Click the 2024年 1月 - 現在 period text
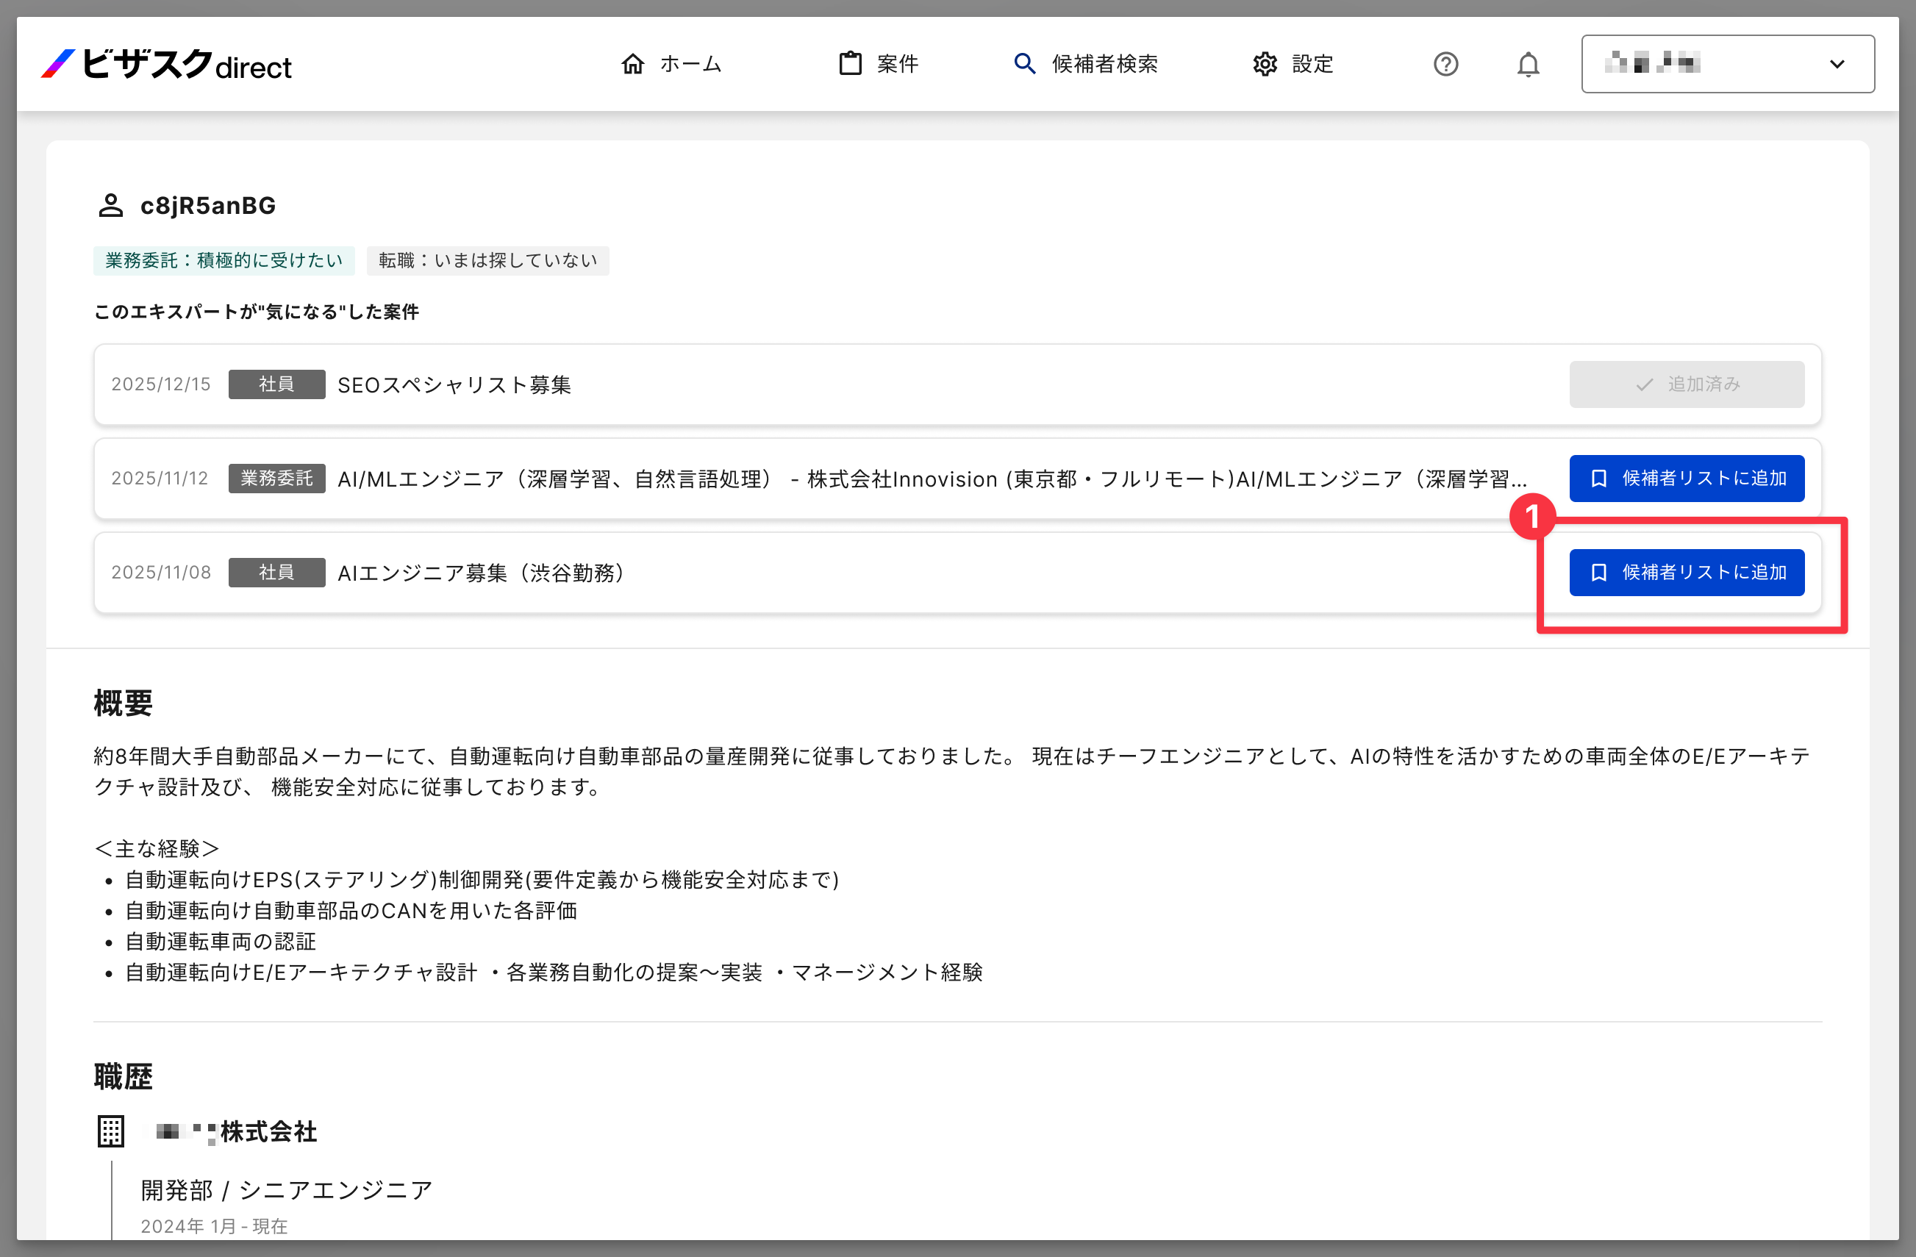This screenshot has width=1916, height=1257. 213,1225
